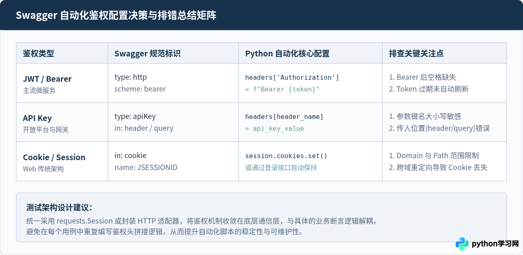Click the title 'Swagger 自动化鉴权配置决策与排错总结矩阵'
523x255 pixels.
click(x=116, y=16)
